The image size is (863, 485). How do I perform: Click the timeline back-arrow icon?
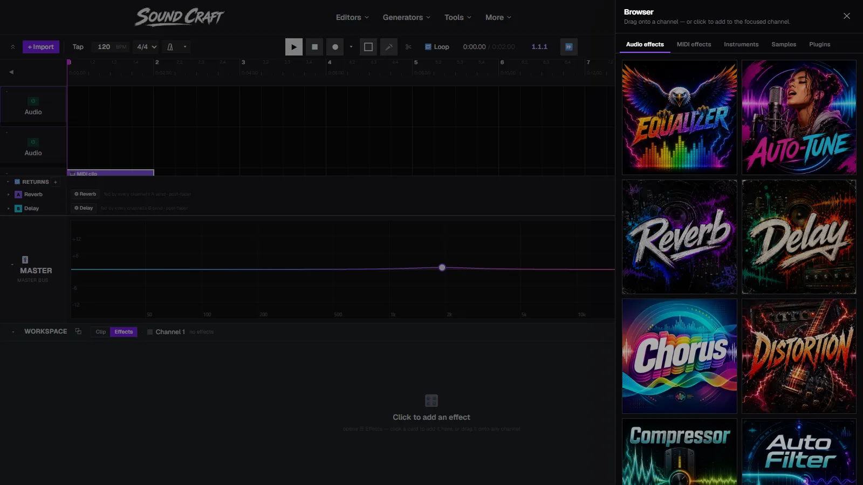[x=11, y=72]
